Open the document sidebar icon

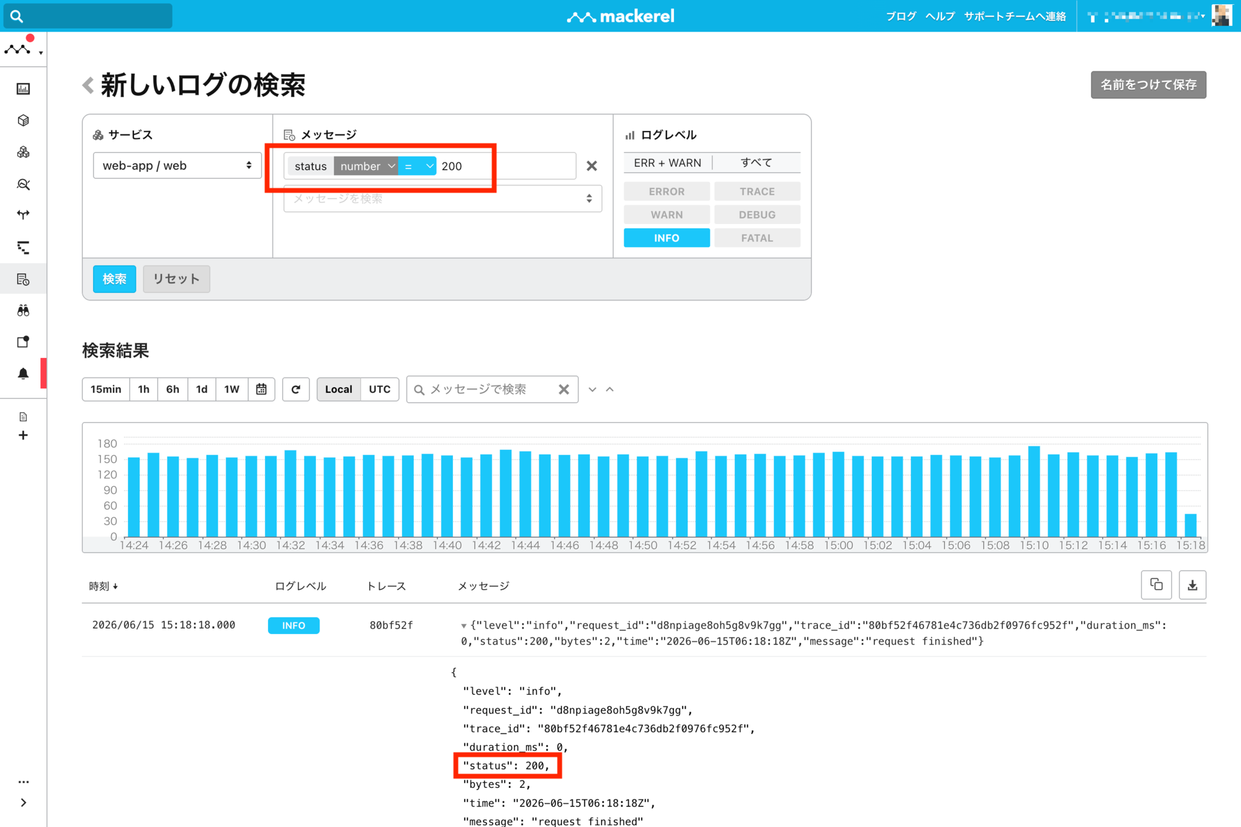point(23,417)
